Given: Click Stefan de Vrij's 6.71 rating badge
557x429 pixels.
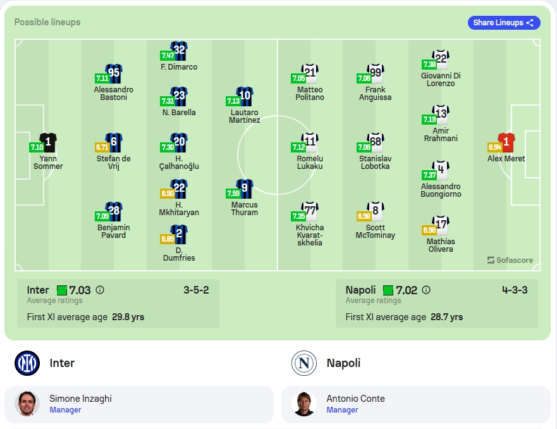Looking at the screenshot, I should [x=102, y=147].
